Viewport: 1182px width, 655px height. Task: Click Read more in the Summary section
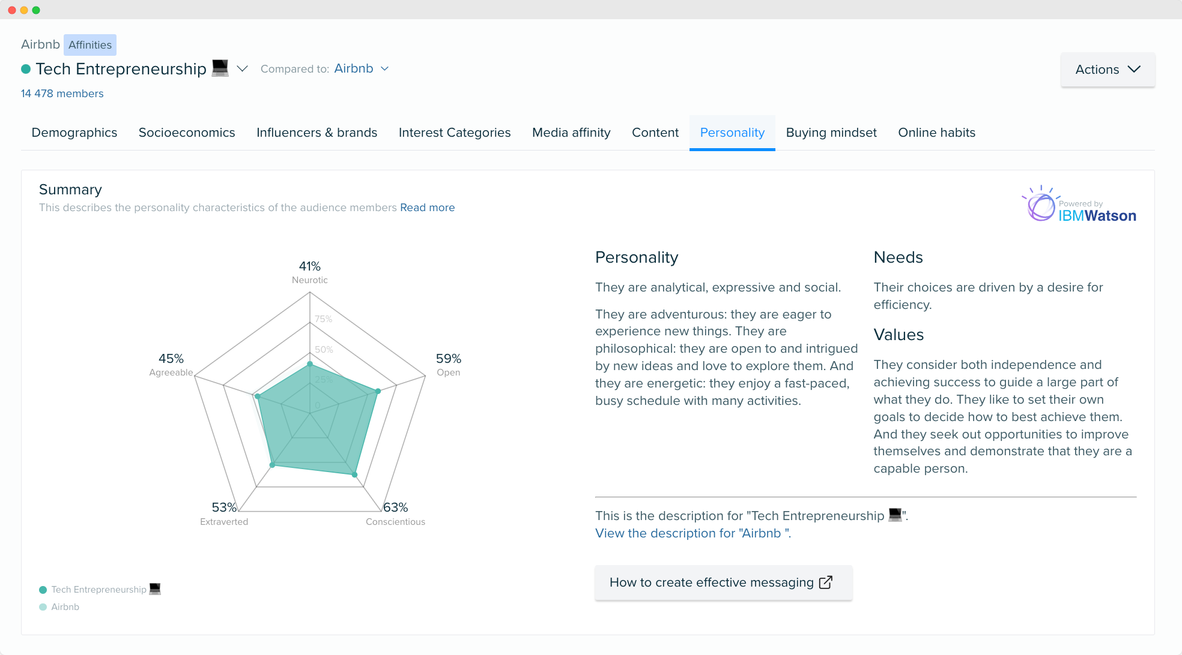pyautogui.click(x=428, y=208)
